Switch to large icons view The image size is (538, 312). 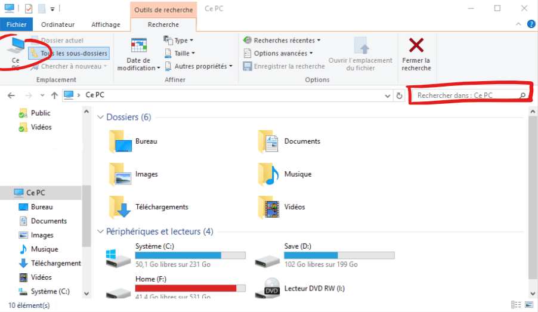coord(528,304)
